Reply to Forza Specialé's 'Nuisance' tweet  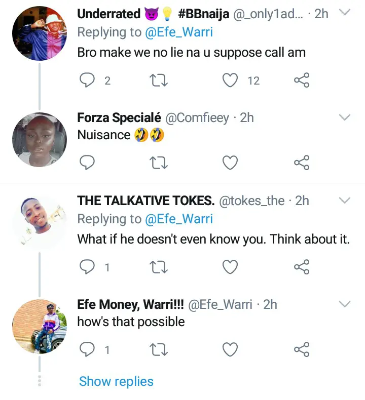click(x=88, y=163)
